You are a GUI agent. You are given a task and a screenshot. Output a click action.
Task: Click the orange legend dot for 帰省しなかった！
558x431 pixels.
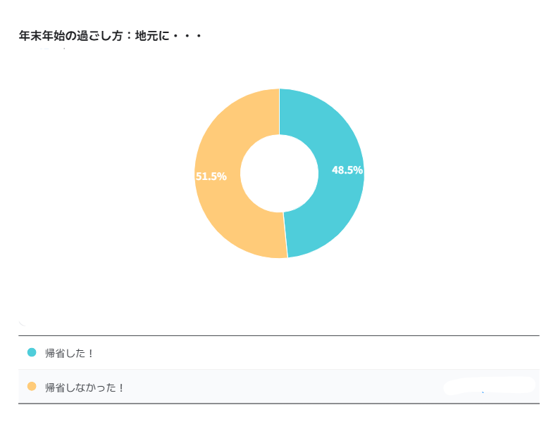point(32,386)
